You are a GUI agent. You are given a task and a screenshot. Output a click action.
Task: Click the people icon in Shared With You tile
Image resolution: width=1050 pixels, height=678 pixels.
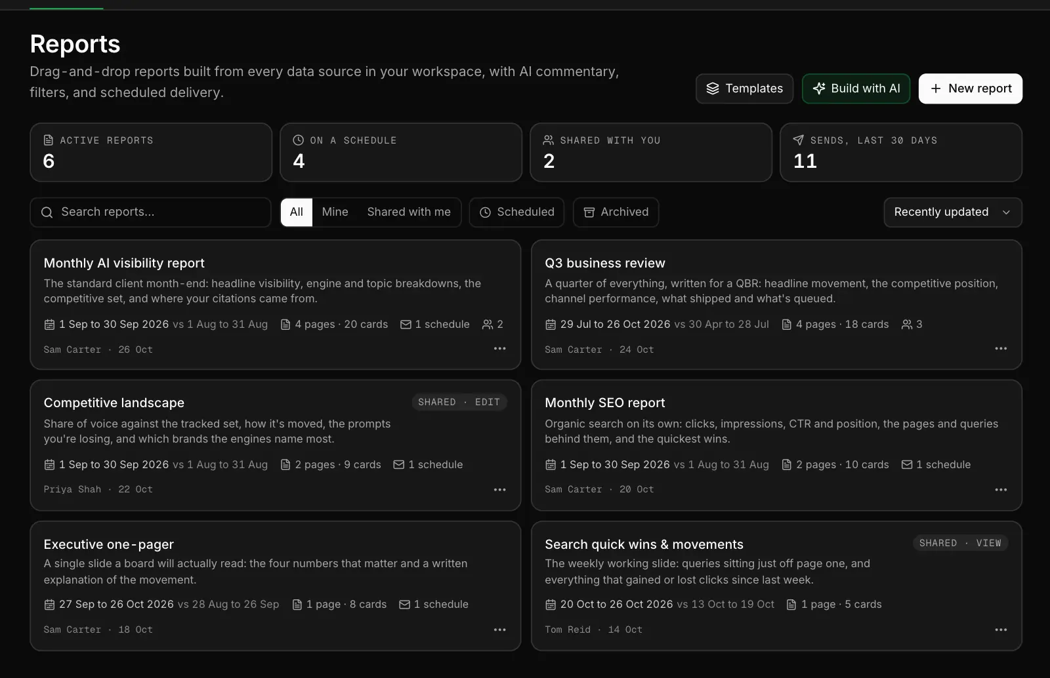pyautogui.click(x=549, y=140)
